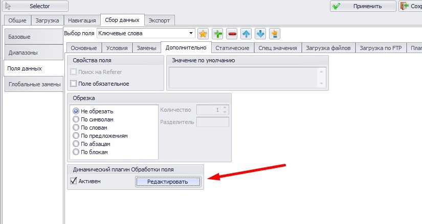Screen dimensions: 422x224
Task: Switch to Основные sub-tab
Action: 84,48
